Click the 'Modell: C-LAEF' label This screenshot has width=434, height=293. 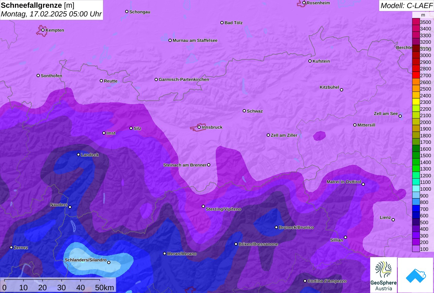[x=406, y=5]
